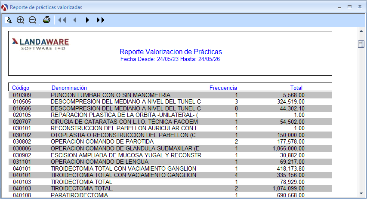Select code 020707
Screen dimensions: 367x199
(22, 122)
